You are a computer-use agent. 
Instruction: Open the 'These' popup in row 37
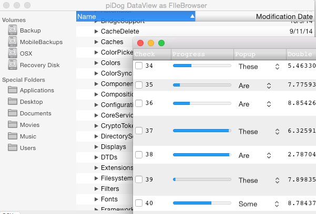pos(259,132)
